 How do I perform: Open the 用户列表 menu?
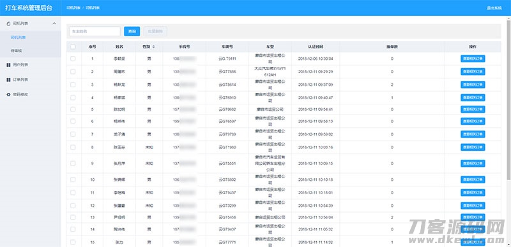[x=20, y=65]
